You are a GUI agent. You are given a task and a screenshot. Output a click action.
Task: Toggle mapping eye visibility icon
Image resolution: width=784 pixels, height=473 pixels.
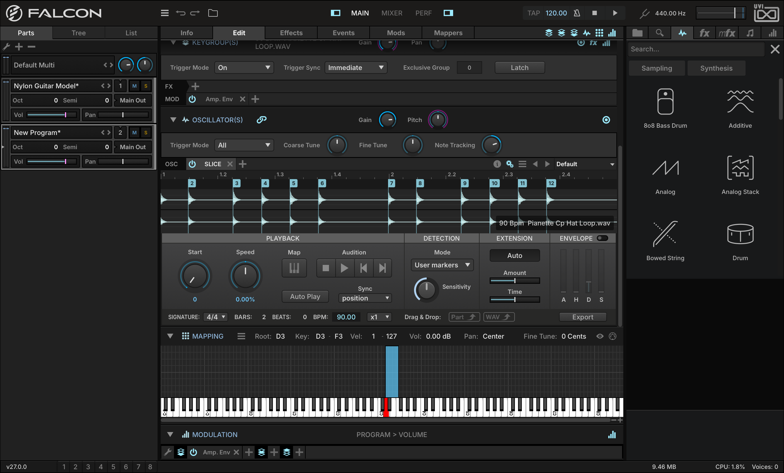pyautogui.click(x=600, y=336)
